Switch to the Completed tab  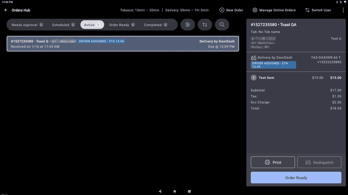click(155, 25)
